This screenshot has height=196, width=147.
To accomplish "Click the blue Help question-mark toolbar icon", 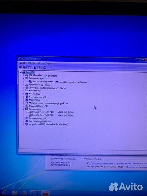I will click(x=35, y=68).
